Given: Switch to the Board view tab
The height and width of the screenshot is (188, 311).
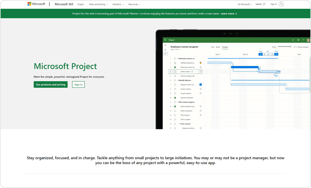Looking at the screenshot, I should point(218,47).
